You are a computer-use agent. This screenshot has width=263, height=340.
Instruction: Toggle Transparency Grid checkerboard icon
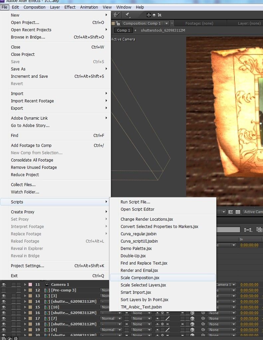tap(238, 212)
